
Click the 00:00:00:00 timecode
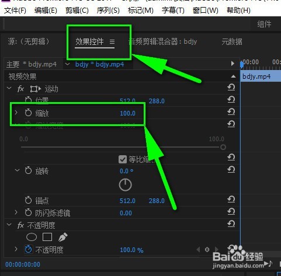click(23, 264)
